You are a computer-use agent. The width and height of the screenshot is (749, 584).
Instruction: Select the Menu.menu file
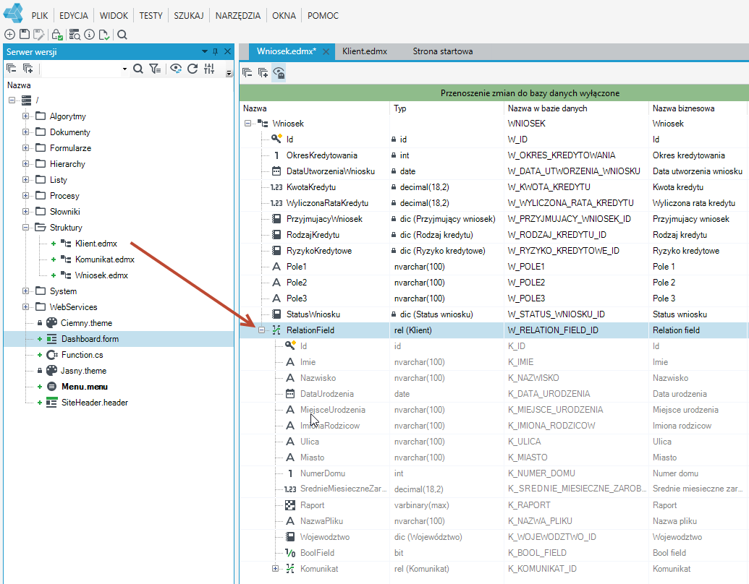[85, 387]
